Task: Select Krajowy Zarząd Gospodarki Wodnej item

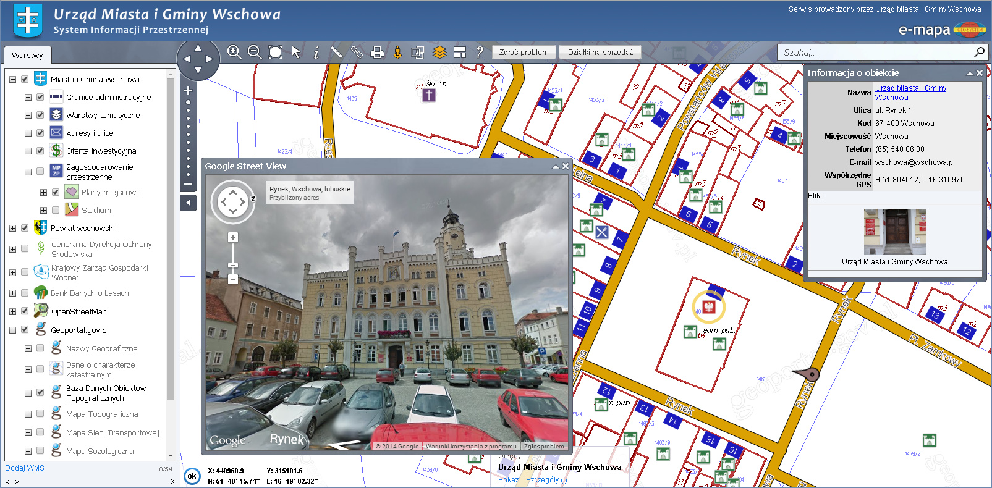Action: (100, 272)
